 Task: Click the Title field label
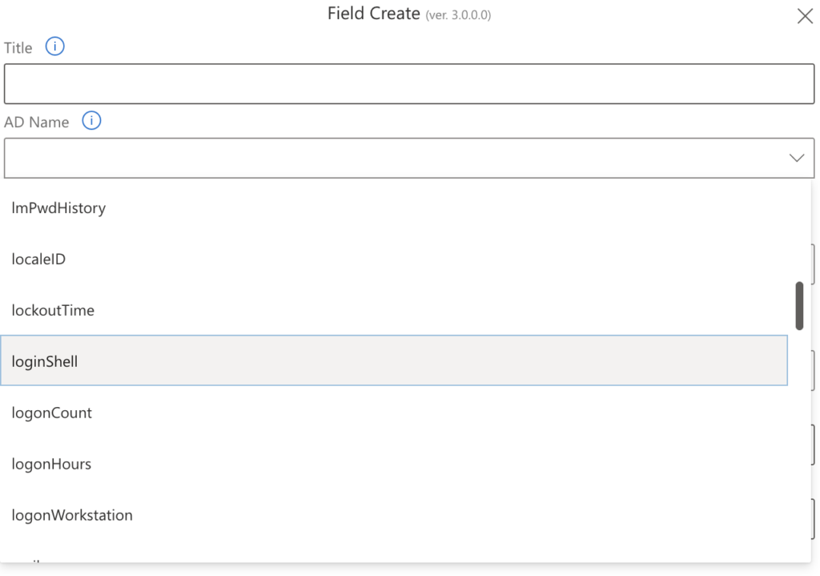(18, 46)
